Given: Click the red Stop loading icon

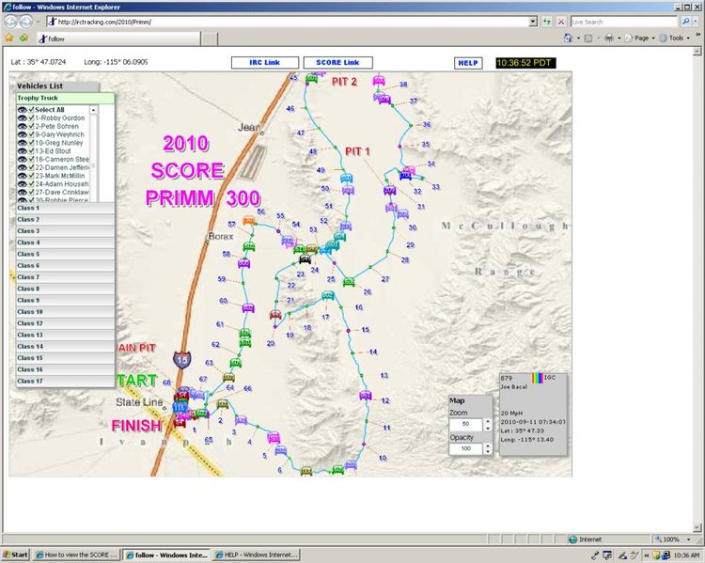Looking at the screenshot, I should click(560, 22).
